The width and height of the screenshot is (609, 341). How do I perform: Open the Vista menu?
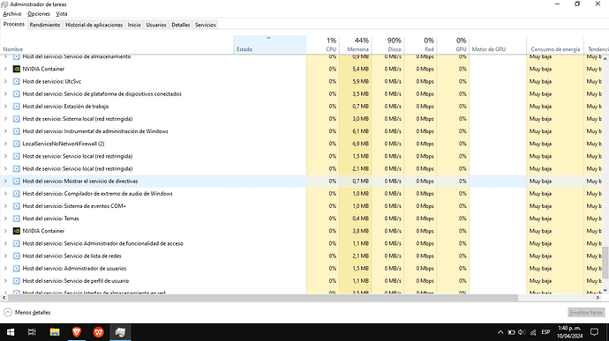(62, 14)
